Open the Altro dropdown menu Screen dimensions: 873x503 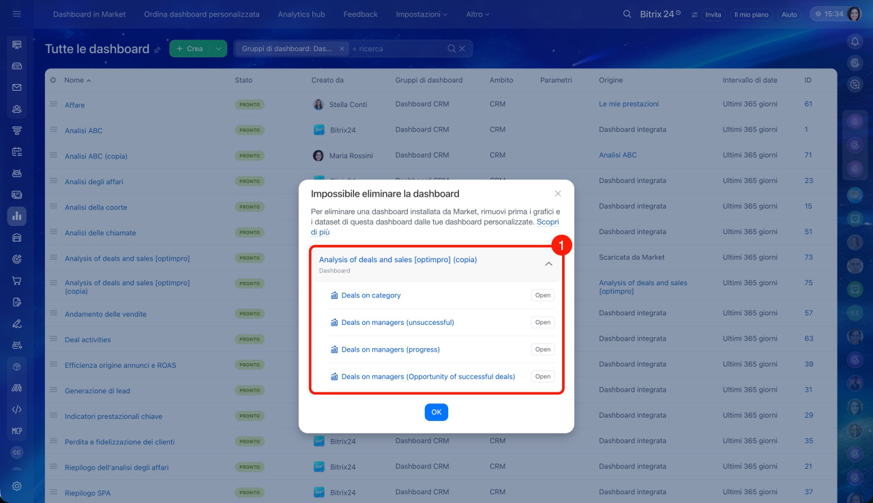pyautogui.click(x=477, y=14)
